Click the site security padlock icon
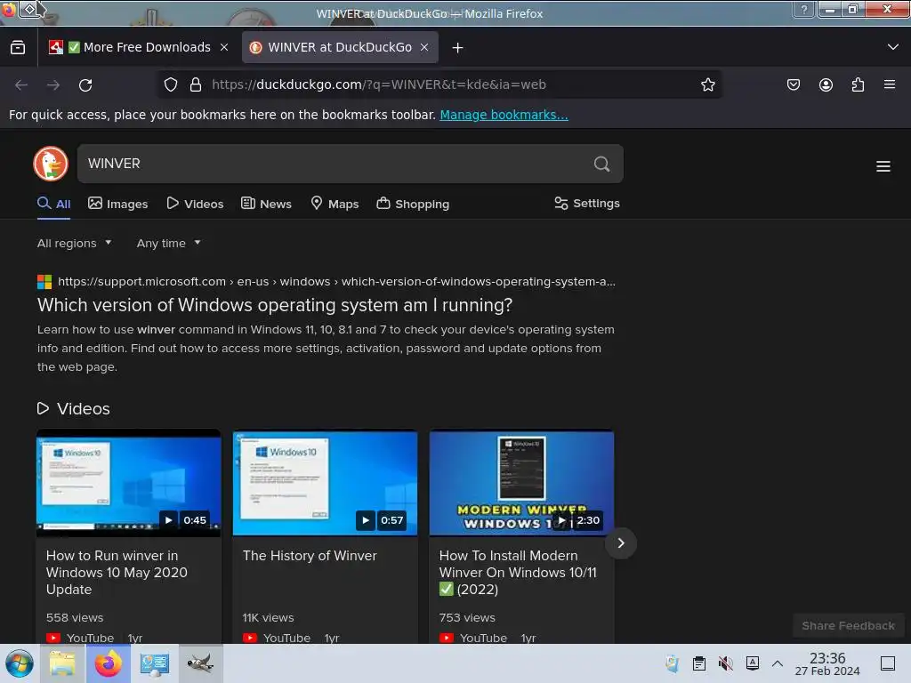 point(196,84)
